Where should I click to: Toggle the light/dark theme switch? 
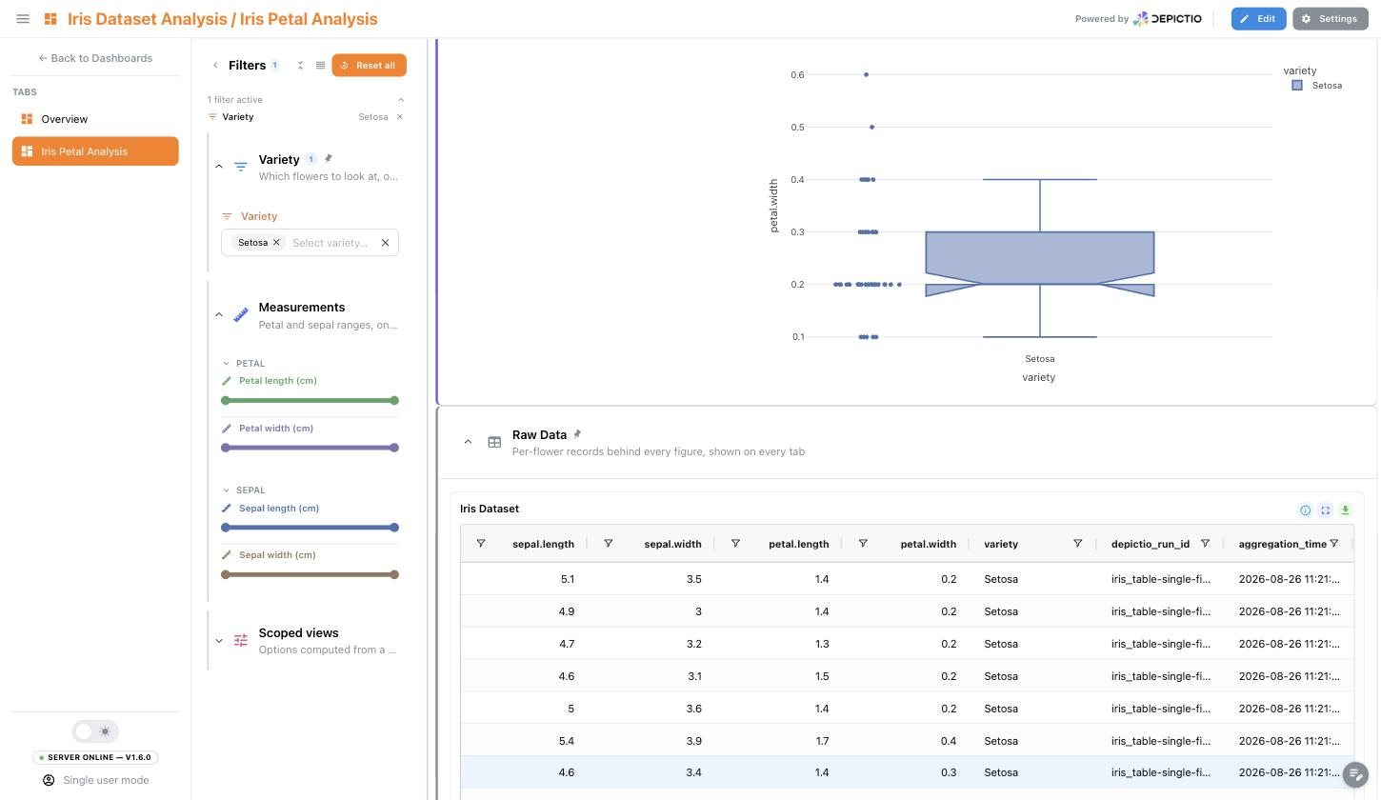tap(95, 731)
